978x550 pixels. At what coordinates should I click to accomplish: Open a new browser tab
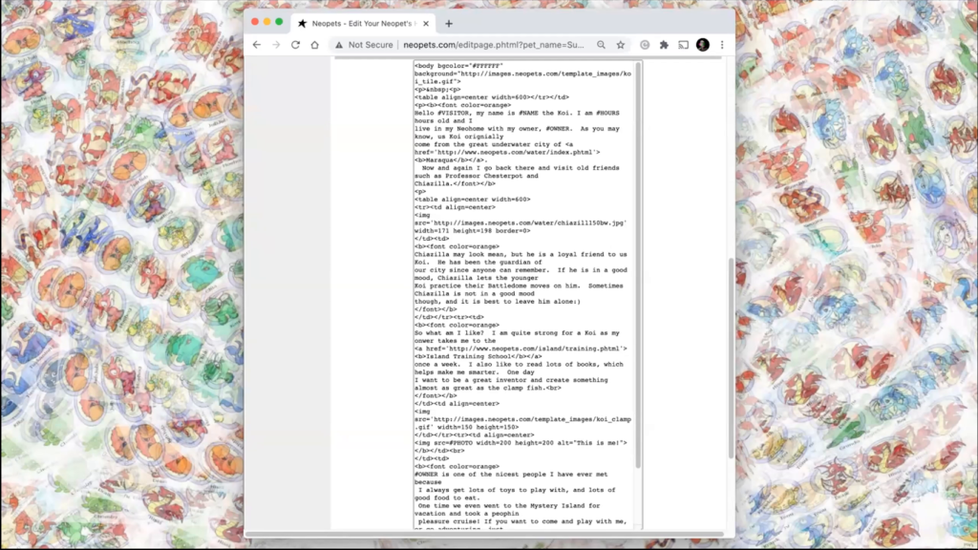coord(449,24)
